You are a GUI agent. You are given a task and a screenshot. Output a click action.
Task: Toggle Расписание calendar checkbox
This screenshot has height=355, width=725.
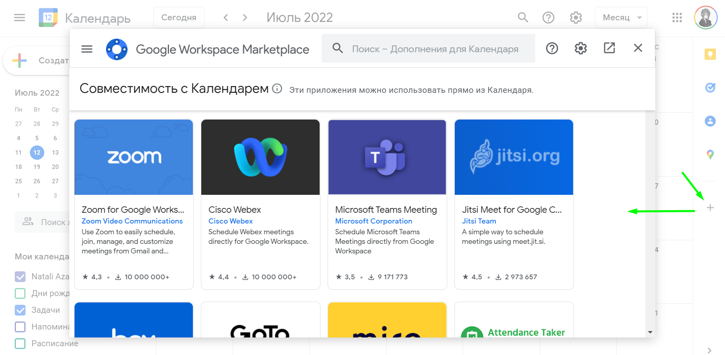(x=20, y=343)
